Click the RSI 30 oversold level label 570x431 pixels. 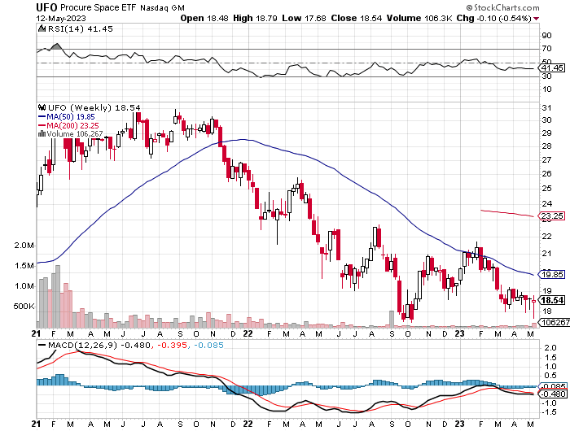click(x=546, y=76)
